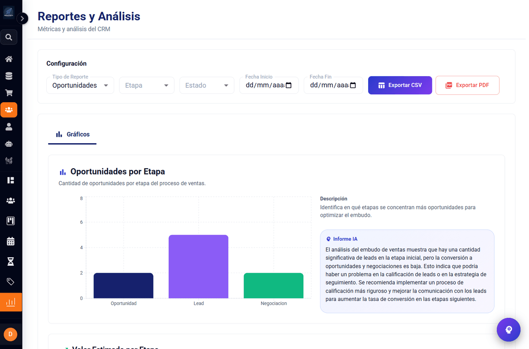The height and width of the screenshot is (349, 529).
Task: Open the Fecha Fin calendar picker
Action: coord(353,85)
